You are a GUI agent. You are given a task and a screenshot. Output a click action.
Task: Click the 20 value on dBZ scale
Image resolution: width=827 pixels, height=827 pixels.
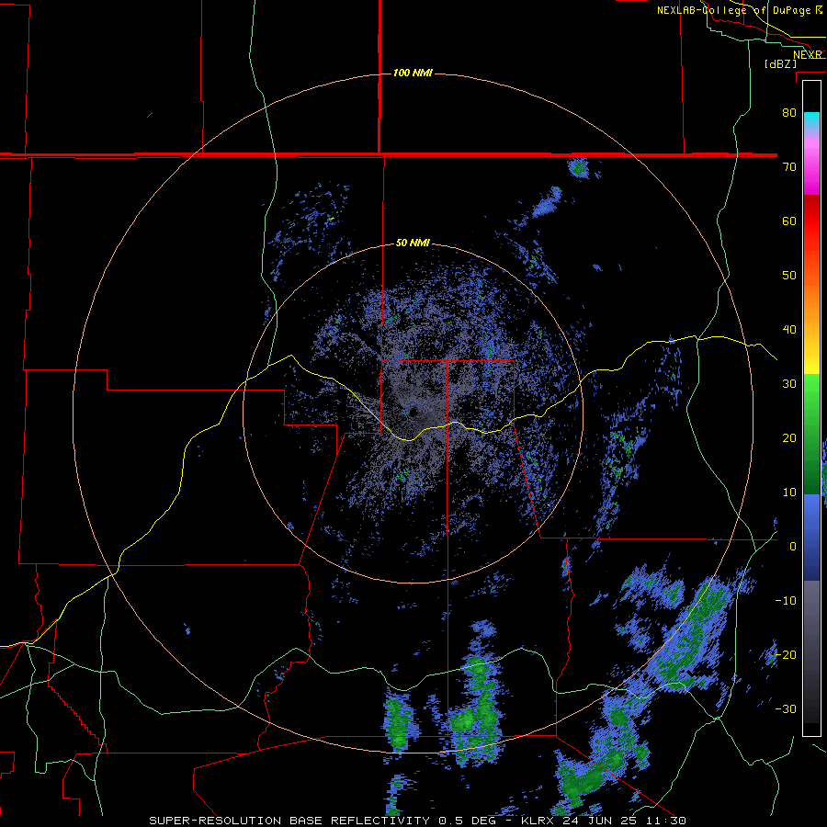(x=789, y=437)
